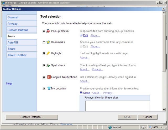Uncheck the Pop-up blocker checkbox
Viewport: 168px width, 130px height.
[44, 31]
